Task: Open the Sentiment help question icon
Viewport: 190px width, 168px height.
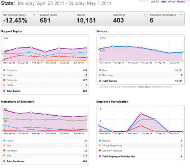Action: 144,15
